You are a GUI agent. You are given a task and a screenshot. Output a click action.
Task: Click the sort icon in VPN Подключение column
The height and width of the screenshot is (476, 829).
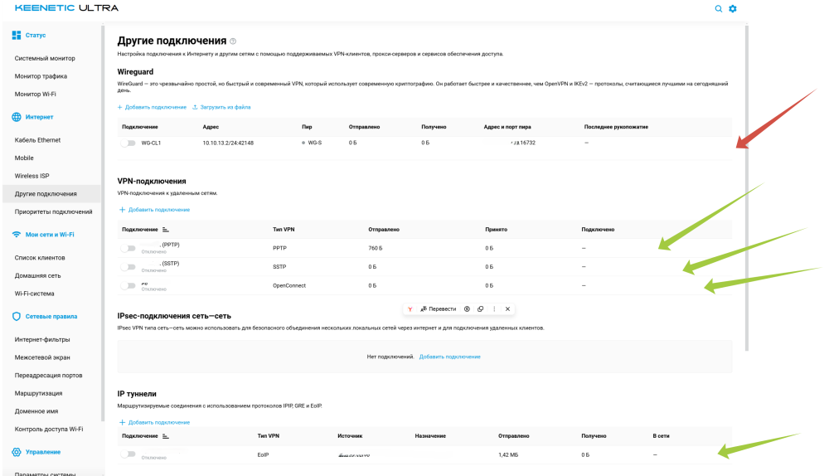[x=165, y=229]
